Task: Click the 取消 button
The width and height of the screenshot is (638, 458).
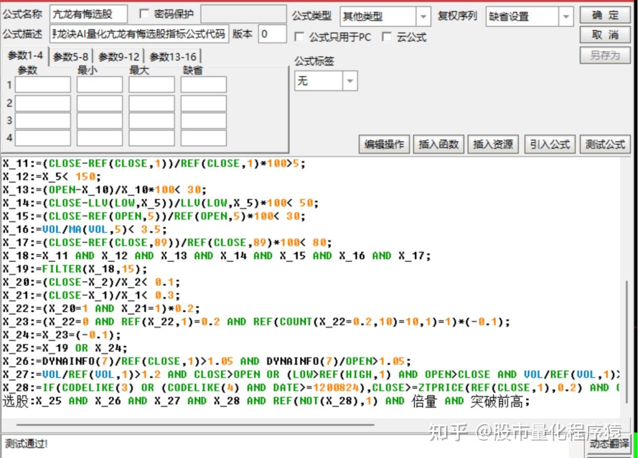Action: 605,35
